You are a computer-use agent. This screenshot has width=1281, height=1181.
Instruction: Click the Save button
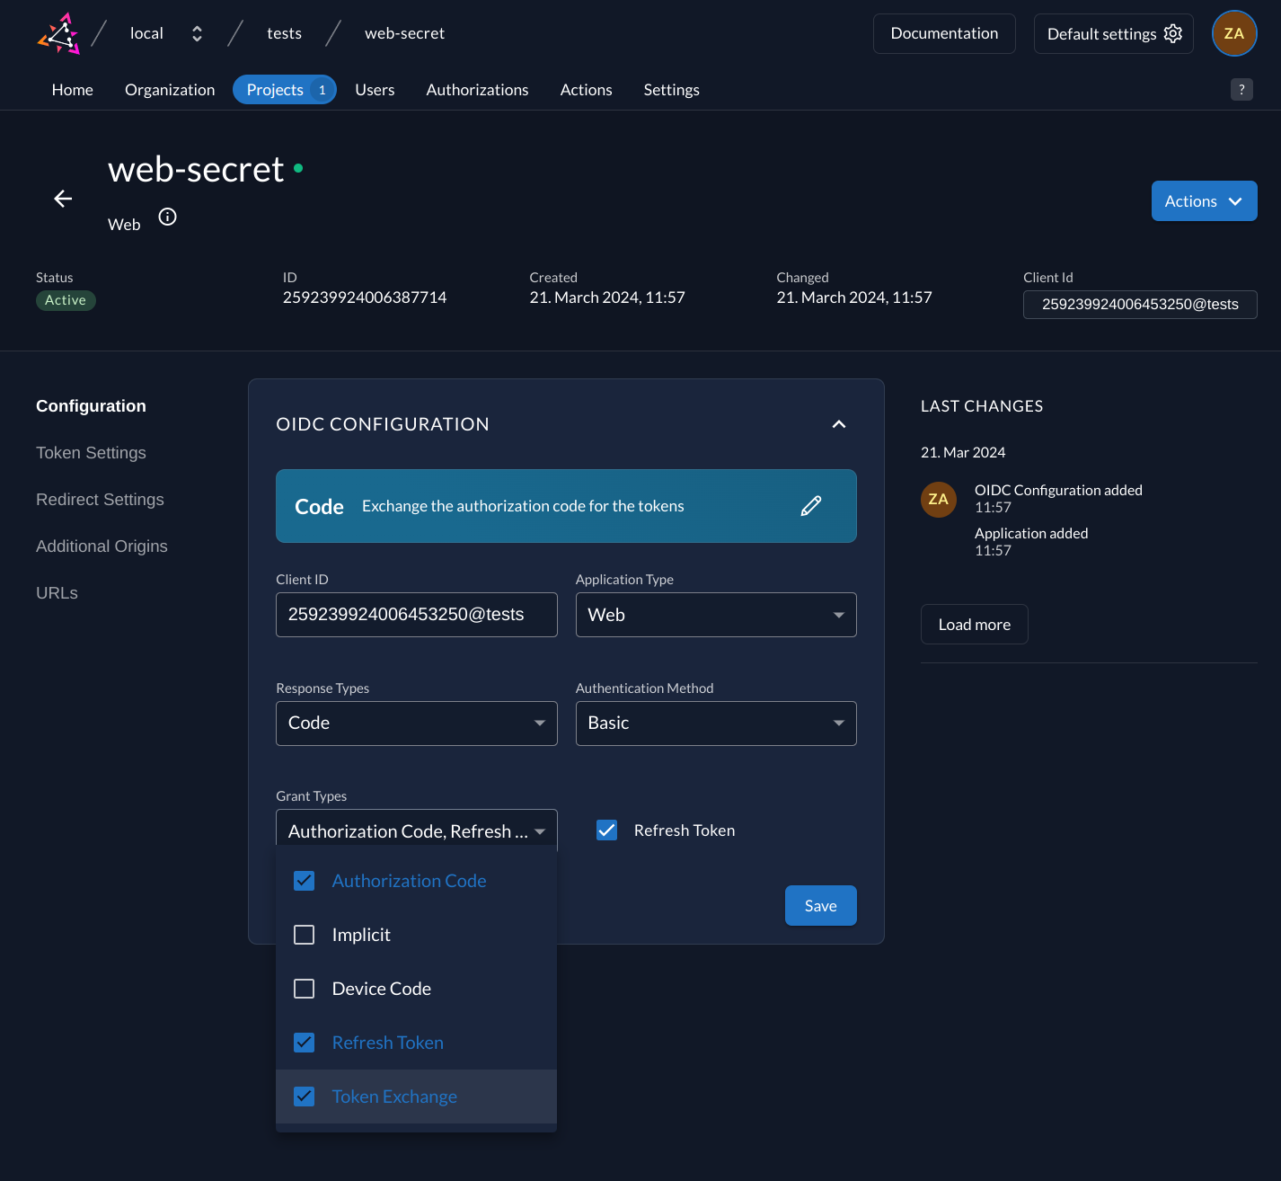point(820,905)
